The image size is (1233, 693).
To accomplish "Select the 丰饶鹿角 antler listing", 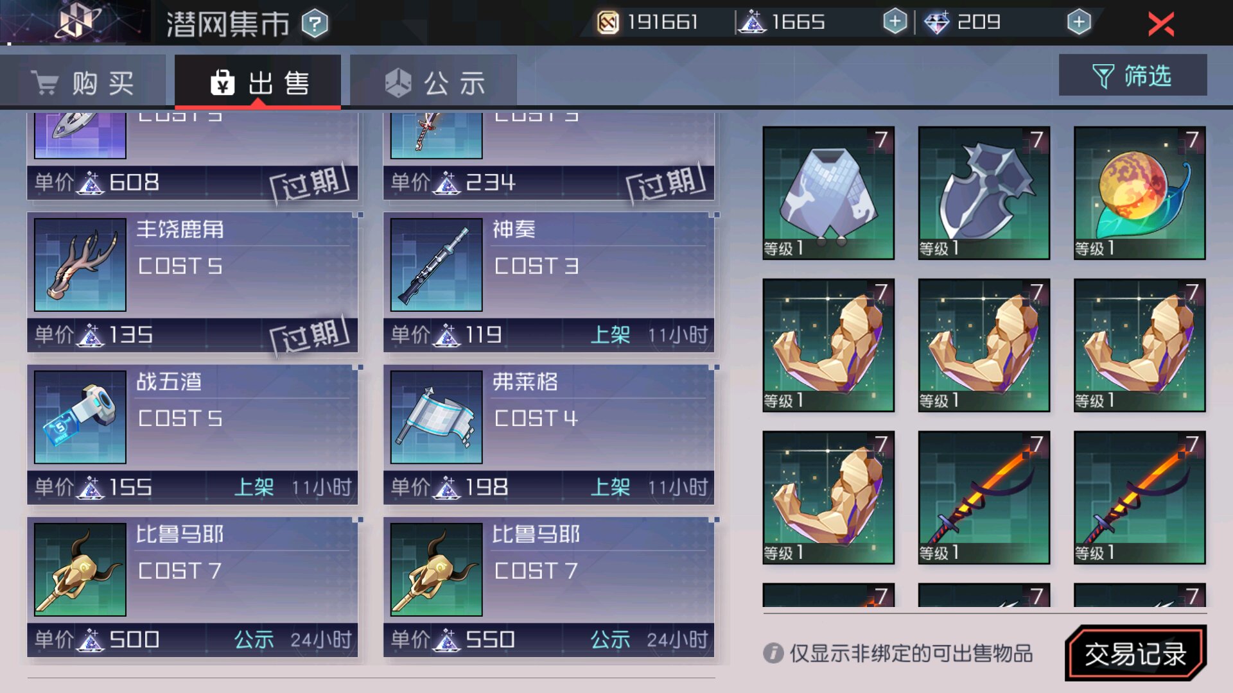I will click(x=193, y=282).
